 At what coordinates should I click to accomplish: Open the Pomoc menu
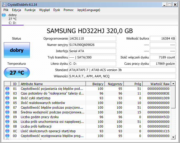(x=69, y=10)
